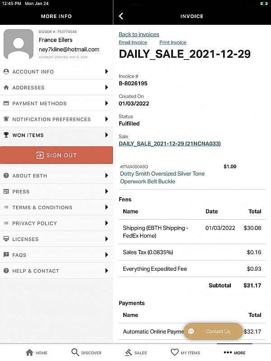Open Sales via the gavel icon

[128, 352]
